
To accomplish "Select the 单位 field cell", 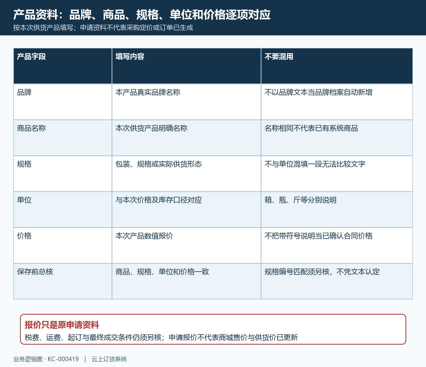I will [x=63, y=210].
